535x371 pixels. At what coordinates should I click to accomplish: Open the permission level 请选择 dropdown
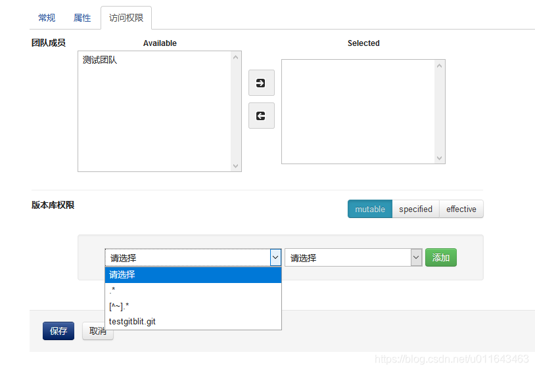[x=353, y=257]
